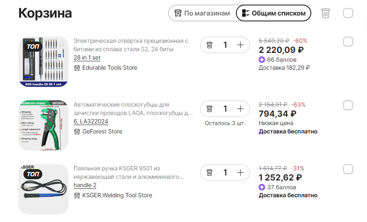Viewport: 367px width, 222px height.
Task: Tick the select-all checkbox in the cart header
Action: [348, 13]
